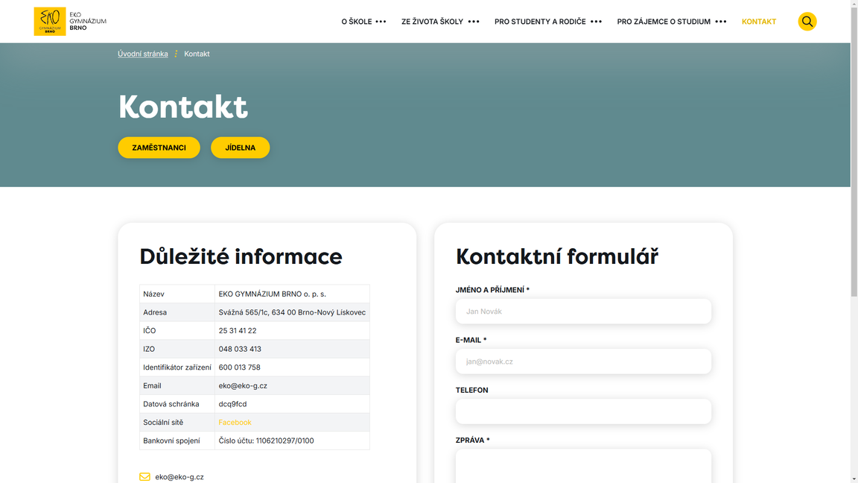The height and width of the screenshot is (483, 858).
Task: Click the envelope icon beside eko@eko-g.cz
Action: click(144, 476)
